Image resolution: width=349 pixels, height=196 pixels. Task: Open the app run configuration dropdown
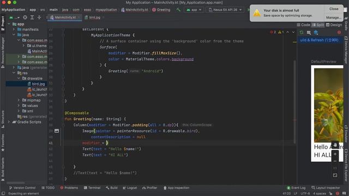pos(194,10)
